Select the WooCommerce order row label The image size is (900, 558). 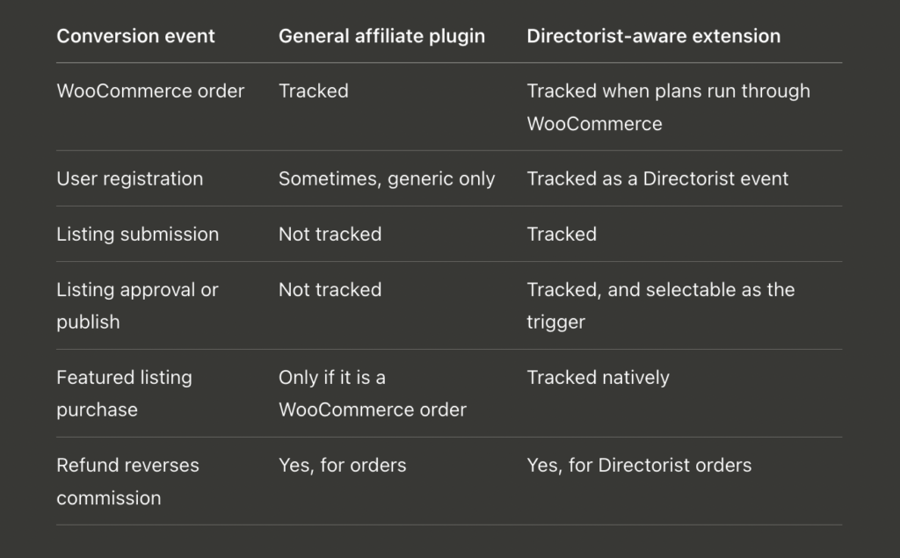(x=150, y=91)
